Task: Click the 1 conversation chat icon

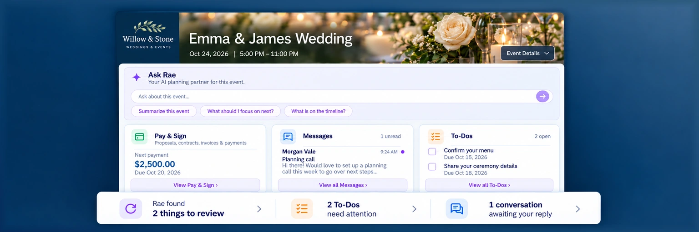Action: click(456, 209)
